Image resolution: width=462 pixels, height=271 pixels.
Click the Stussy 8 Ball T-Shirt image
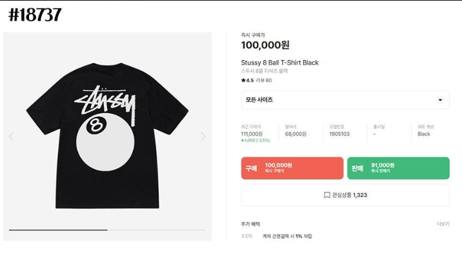tap(107, 135)
